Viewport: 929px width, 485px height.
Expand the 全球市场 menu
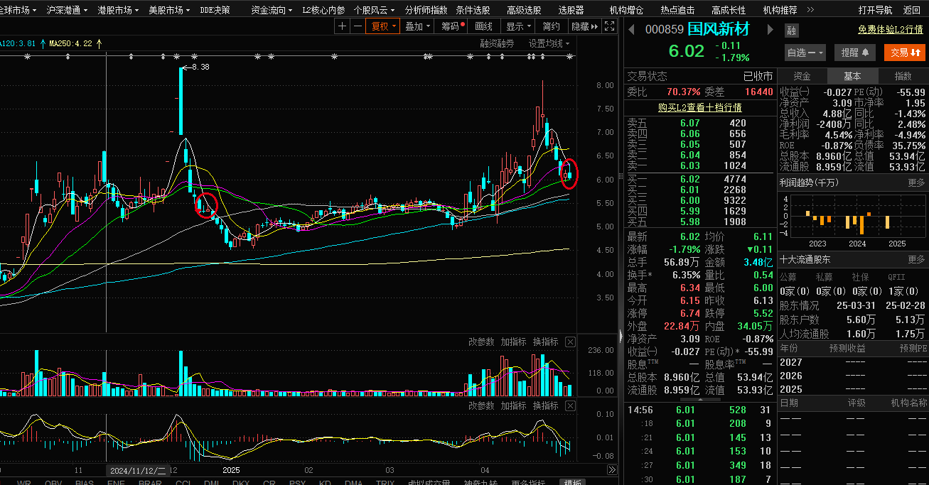(19, 10)
